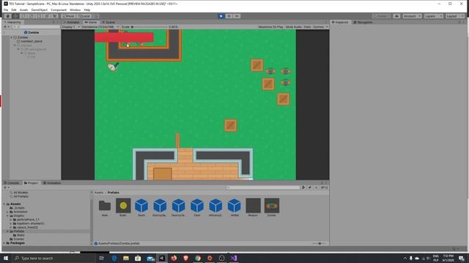Switch to the Scene tab
Image resolution: width=469 pixels, height=263 pixels.
pyautogui.click(x=108, y=23)
